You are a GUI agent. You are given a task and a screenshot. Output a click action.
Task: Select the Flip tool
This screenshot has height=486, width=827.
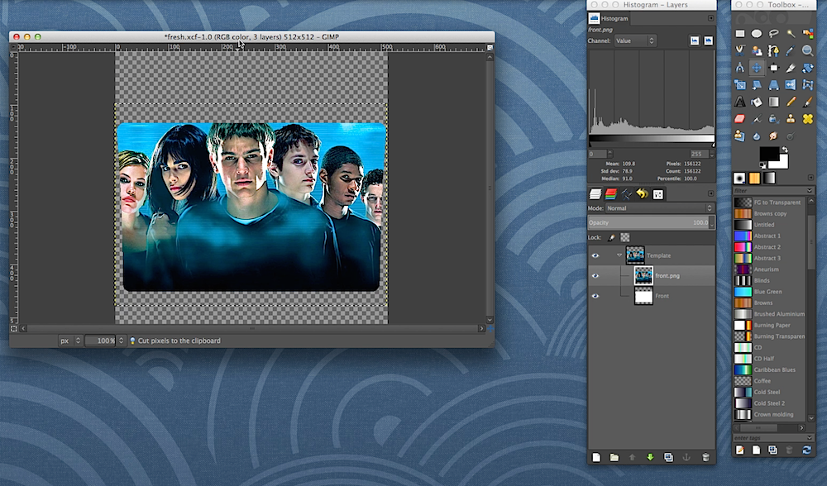coord(791,85)
